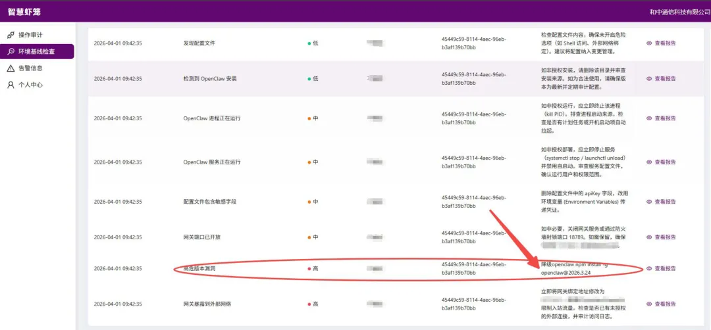Click 查看报告 for 网关暴露到外部网络 row
711x330 pixels.
[661, 304]
